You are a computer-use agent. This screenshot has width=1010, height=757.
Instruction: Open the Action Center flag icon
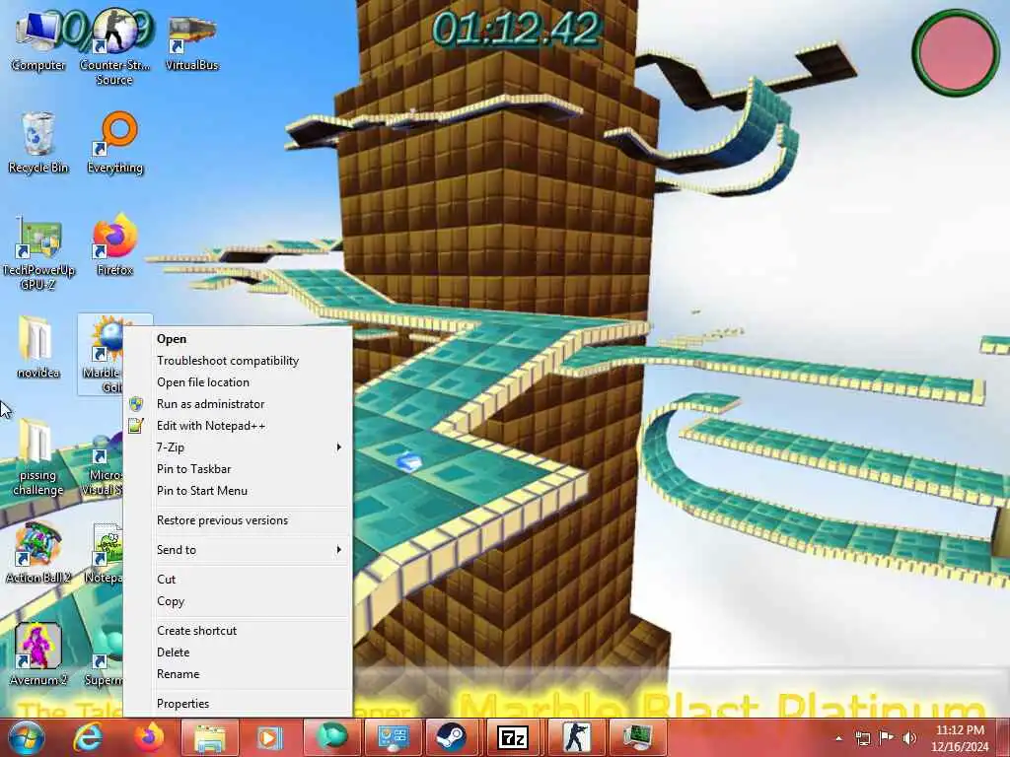tap(887, 737)
